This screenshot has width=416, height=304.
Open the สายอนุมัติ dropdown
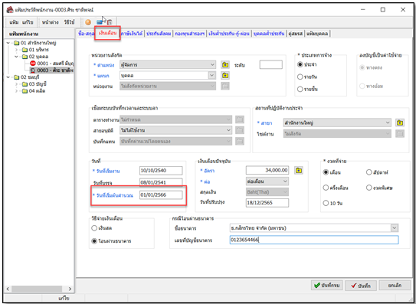[176, 130]
